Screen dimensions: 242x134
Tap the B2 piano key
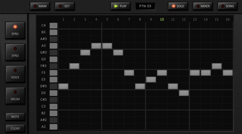(53, 113)
